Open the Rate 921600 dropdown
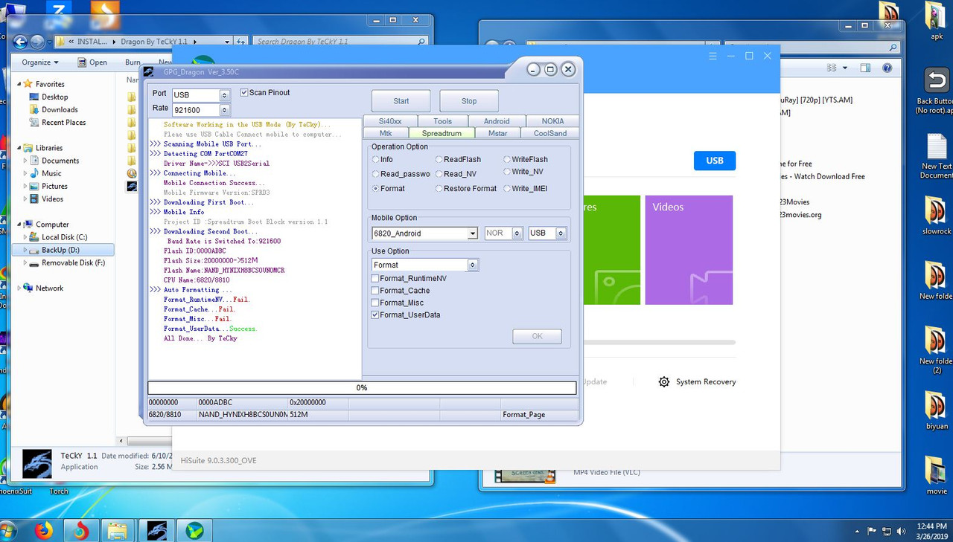953x542 pixels. pyautogui.click(x=223, y=110)
